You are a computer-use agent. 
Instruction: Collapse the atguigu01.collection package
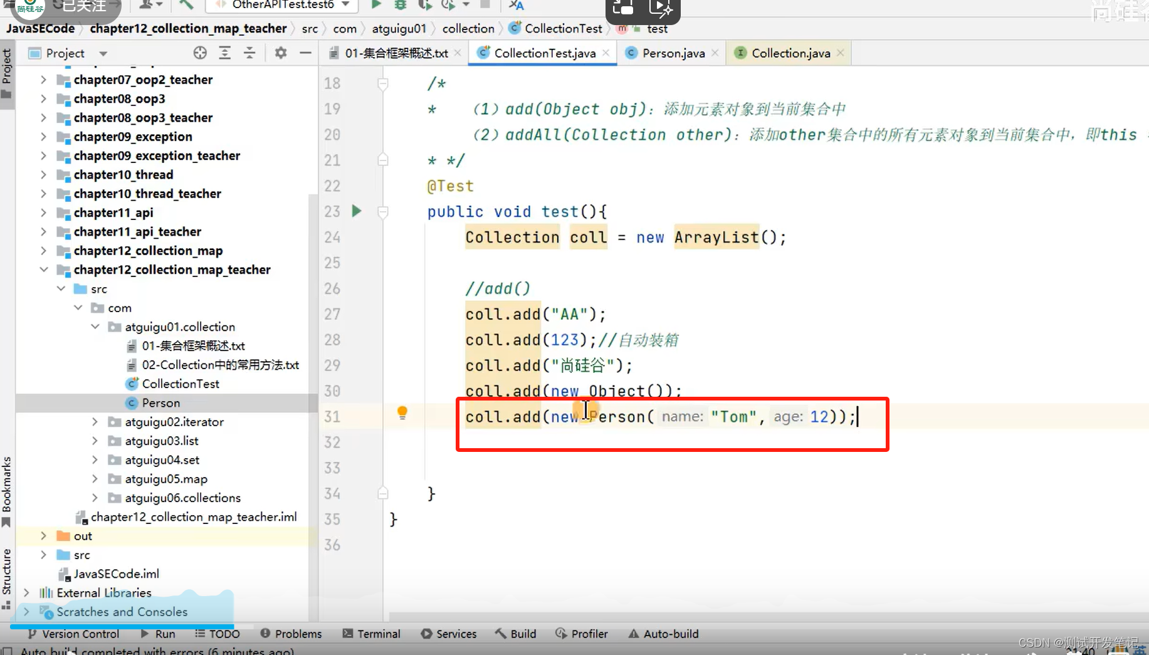[x=95, y=327]
